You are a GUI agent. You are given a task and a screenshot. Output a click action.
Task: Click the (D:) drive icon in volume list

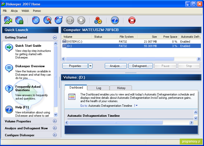click(x=64, y=46)
